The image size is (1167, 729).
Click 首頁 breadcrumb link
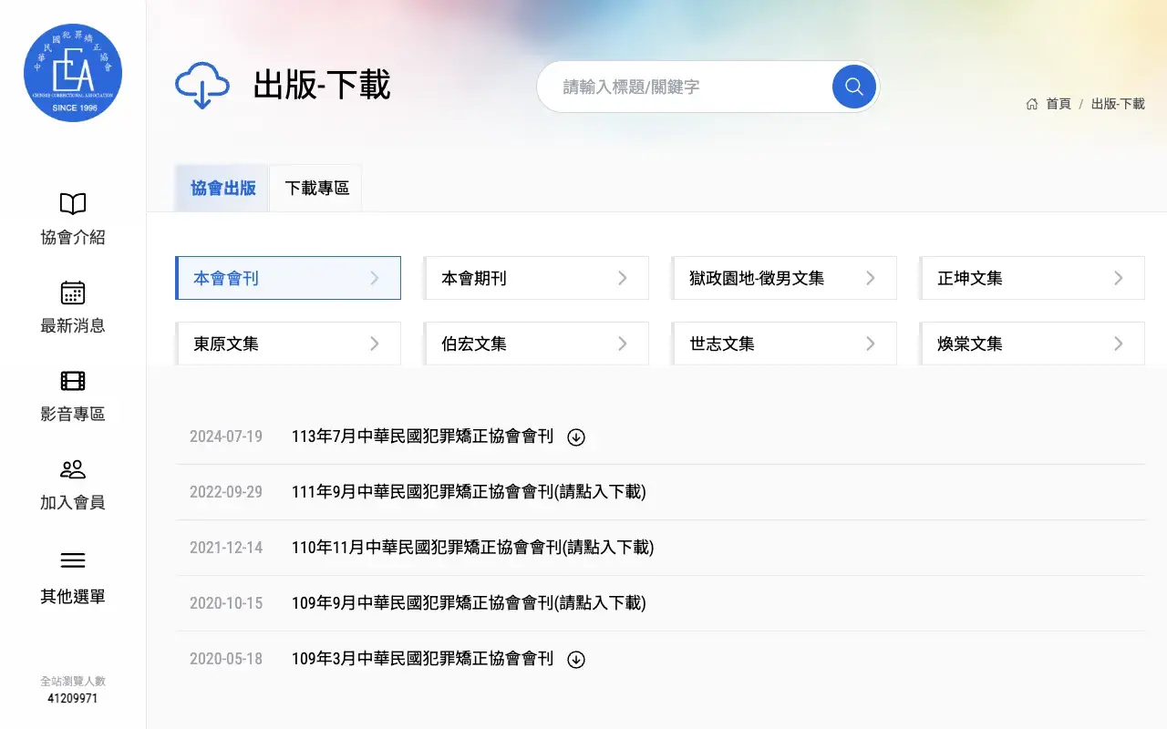tap(1059, 104)
